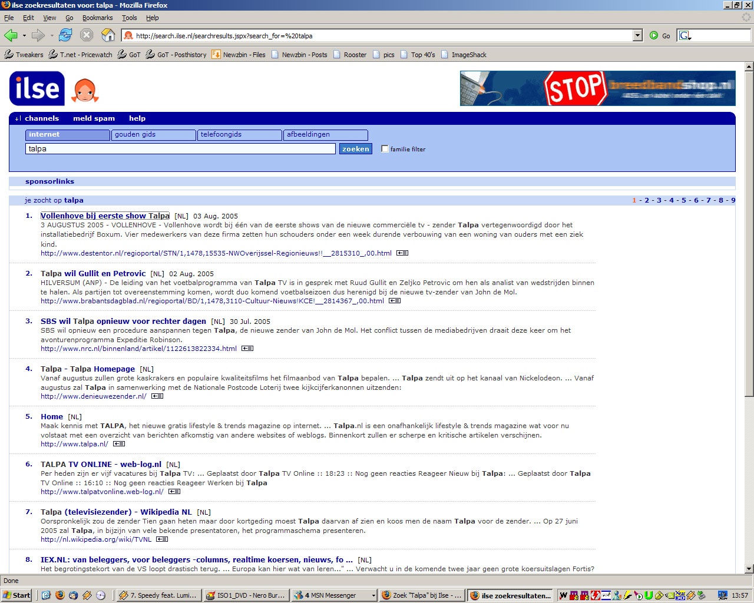Open the GoT - Posthistory bookmark
This screenshot has width=754, height=603.
coord(176,55)
